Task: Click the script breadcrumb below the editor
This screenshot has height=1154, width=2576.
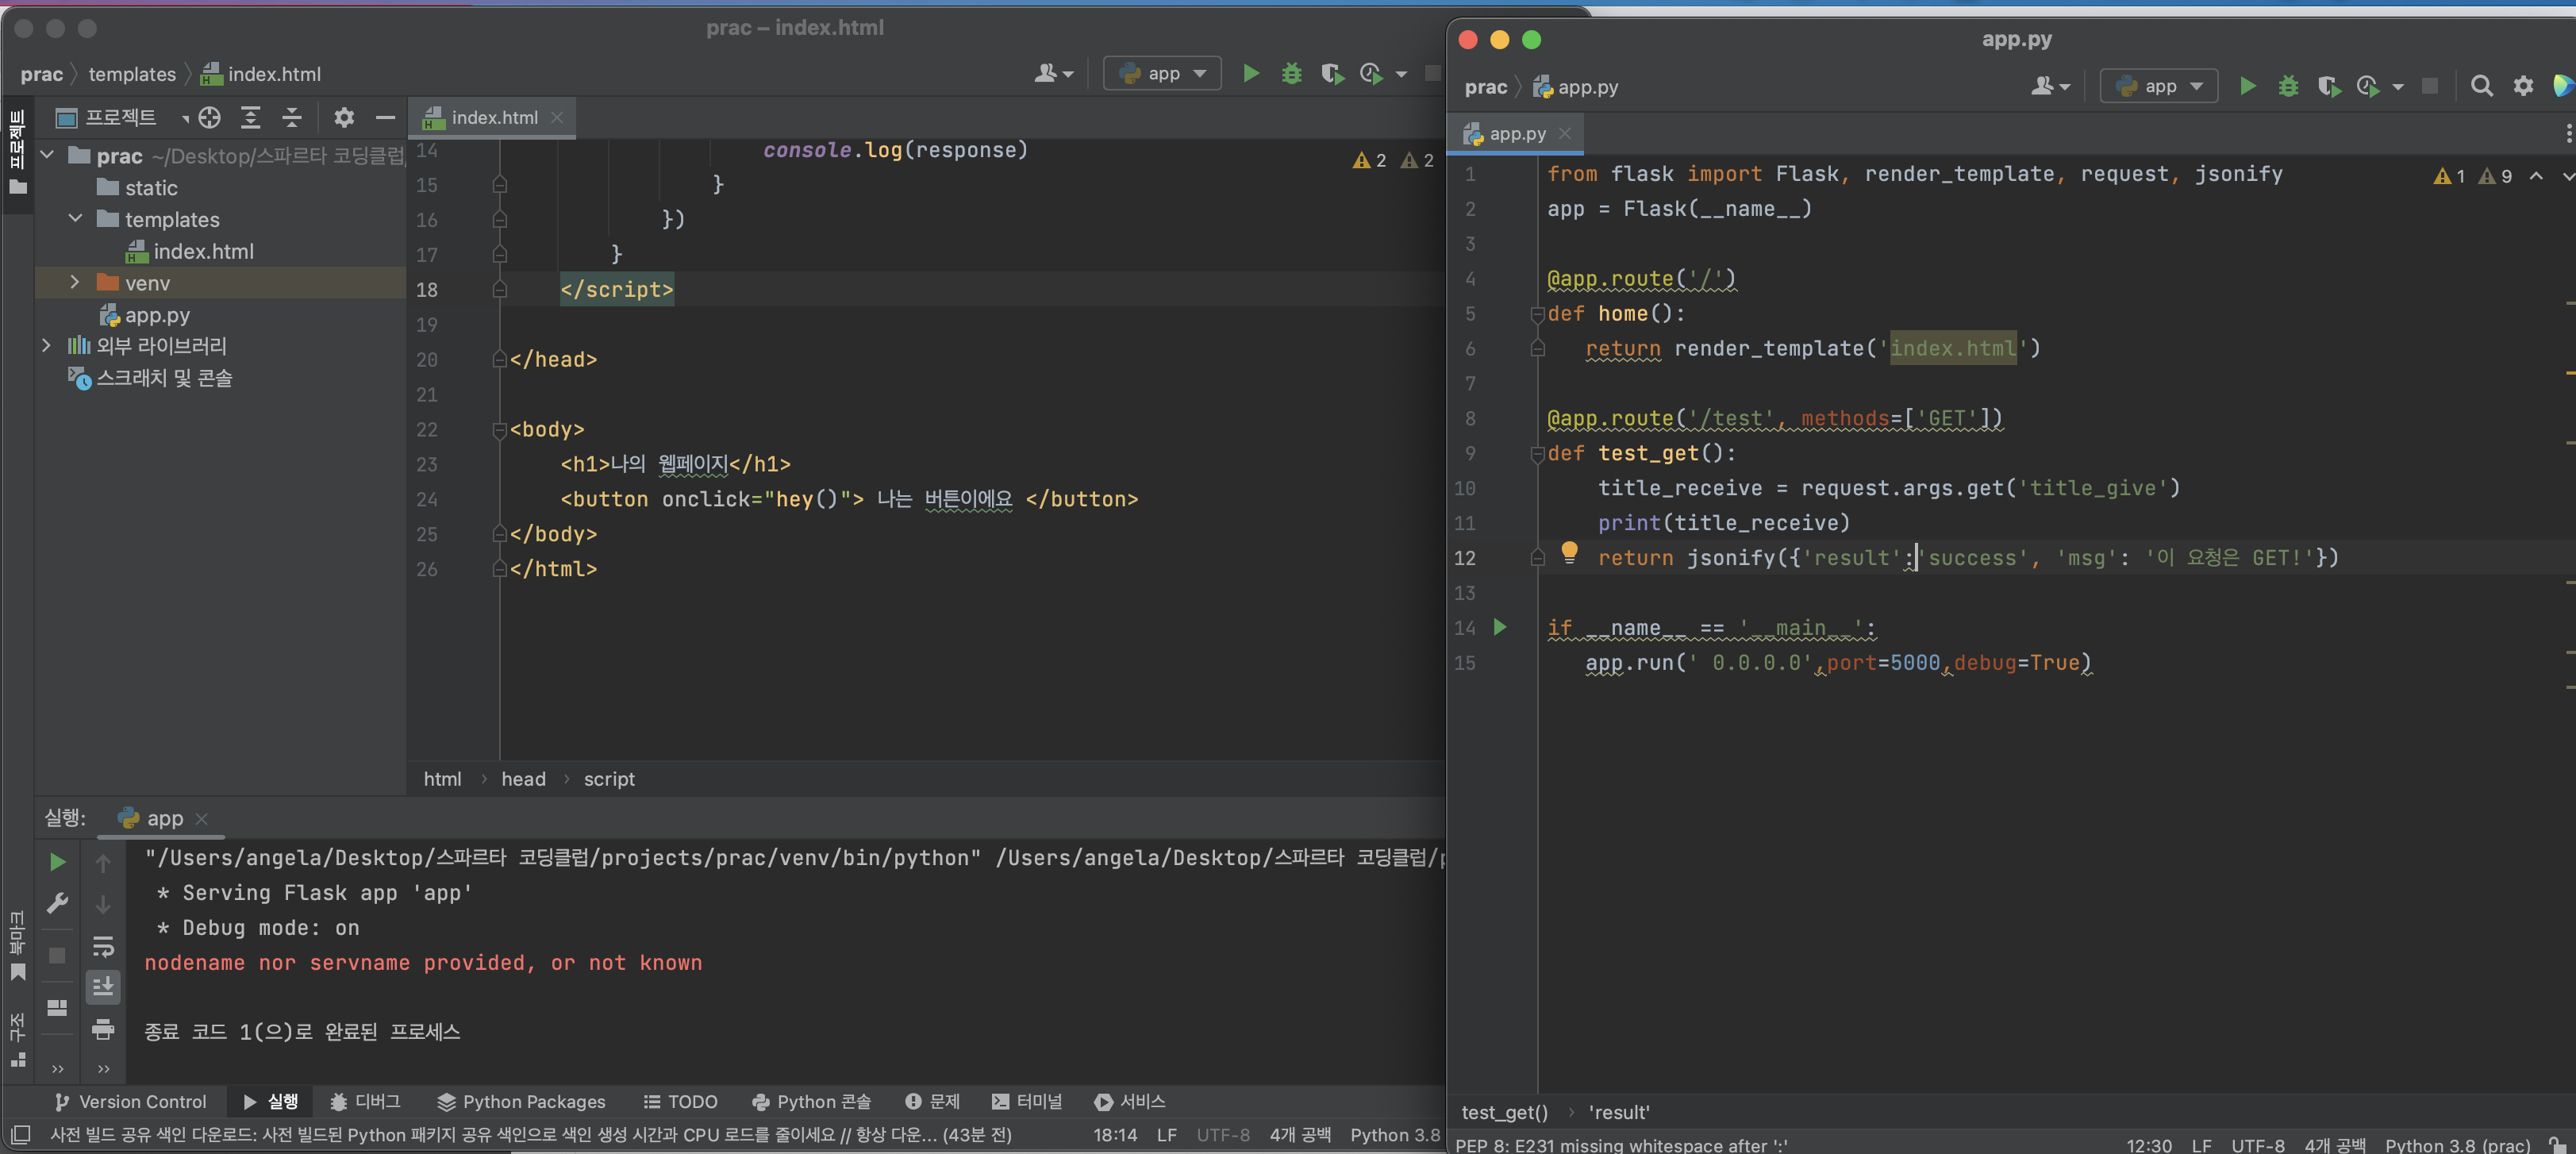Action: [x=609, y=779]
